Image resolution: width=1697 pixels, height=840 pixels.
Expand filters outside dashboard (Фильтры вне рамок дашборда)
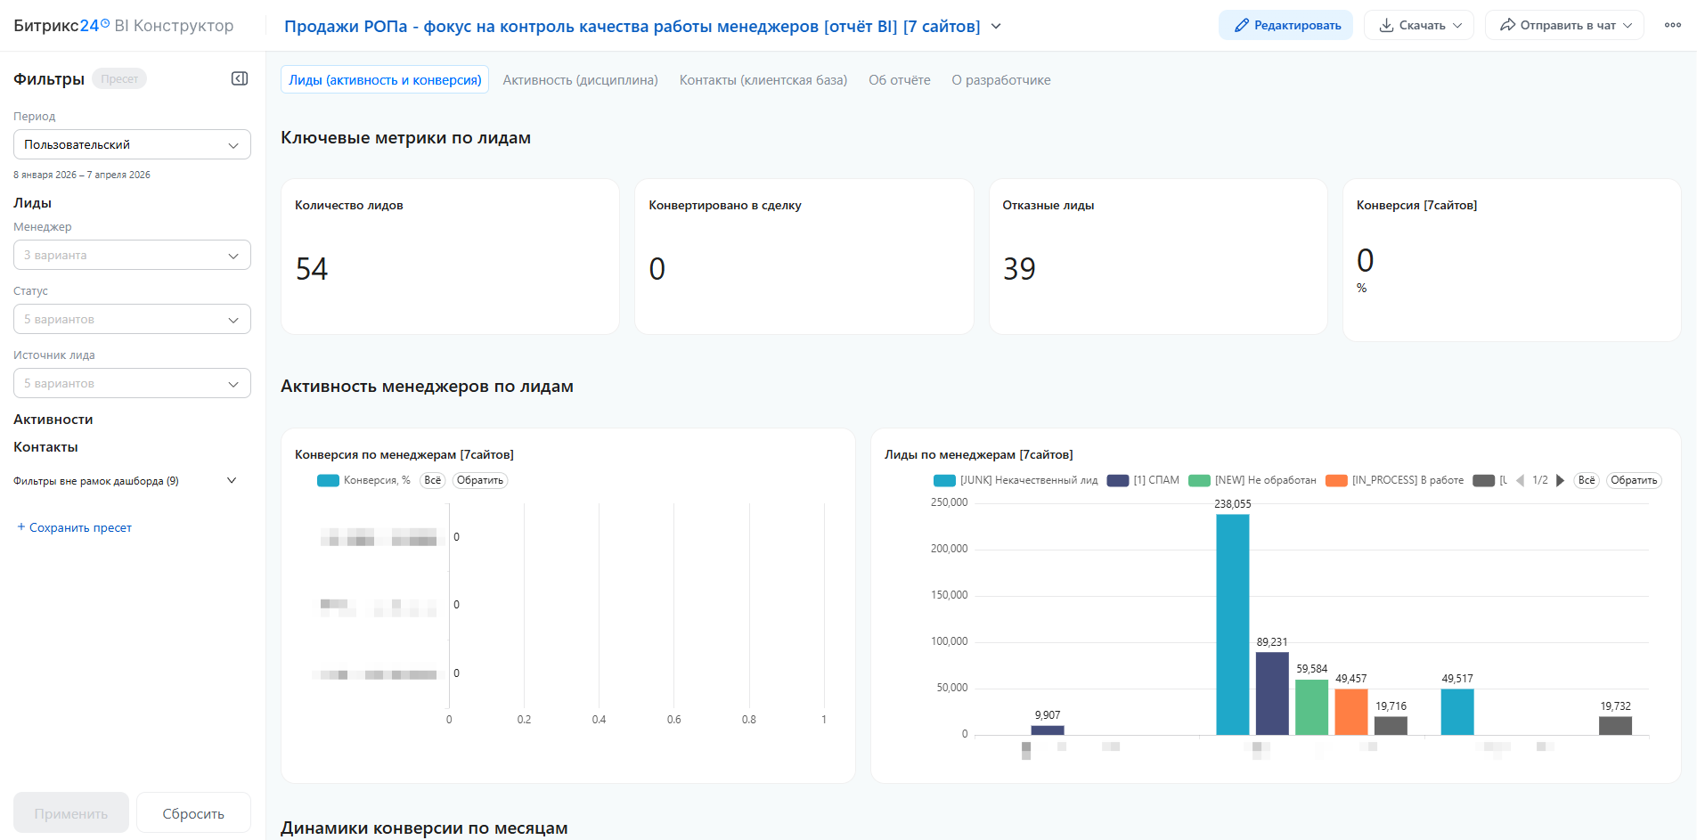pyautogui.click(x=125, y=481)
